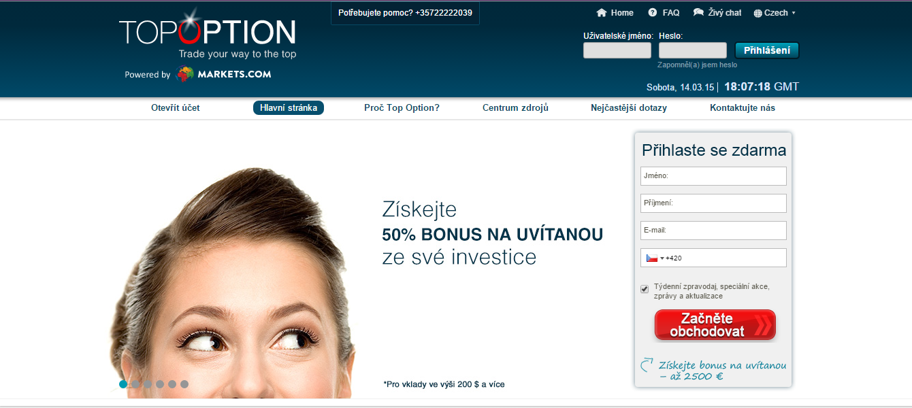Click the Home house icon
Viewport: 912px width, 408px height.
(601, 13)
